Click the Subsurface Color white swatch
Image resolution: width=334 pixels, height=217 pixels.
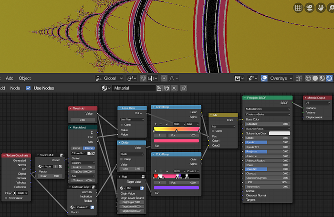click(280, 133)
